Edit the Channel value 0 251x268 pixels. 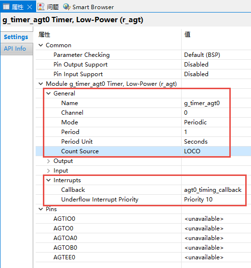pos(186,113)
